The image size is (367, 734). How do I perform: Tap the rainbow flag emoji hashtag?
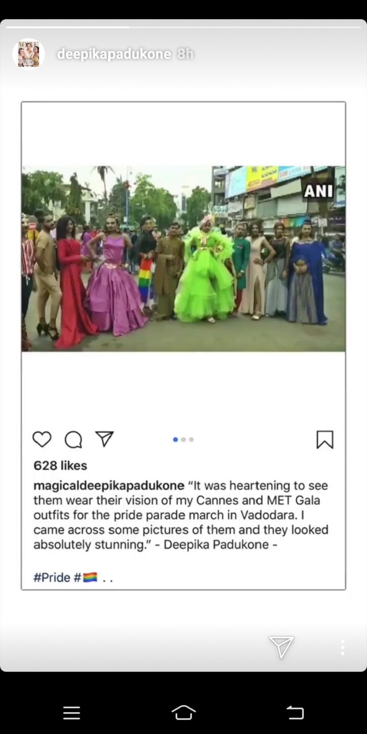click(86, 577)
